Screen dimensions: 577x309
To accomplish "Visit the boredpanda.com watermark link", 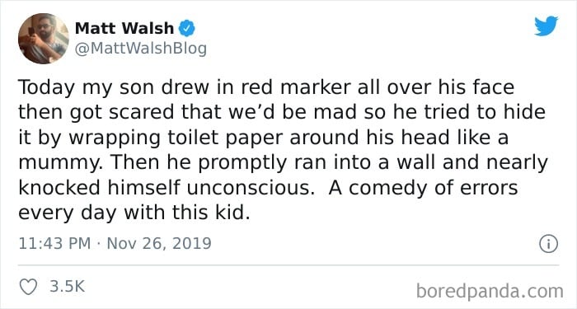I will [x=490, y=291].
